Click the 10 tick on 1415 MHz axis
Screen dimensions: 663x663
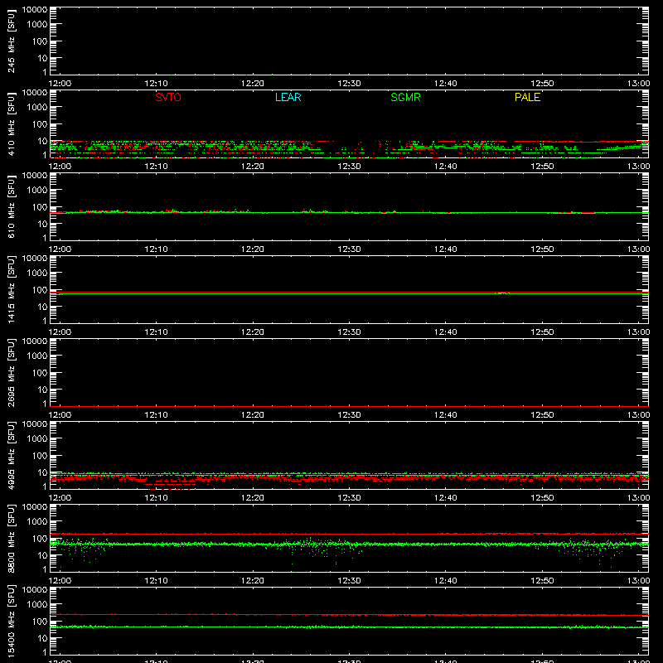42,307
